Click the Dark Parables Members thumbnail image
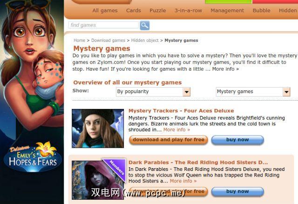298x204 pixels. tap(99, 179)
